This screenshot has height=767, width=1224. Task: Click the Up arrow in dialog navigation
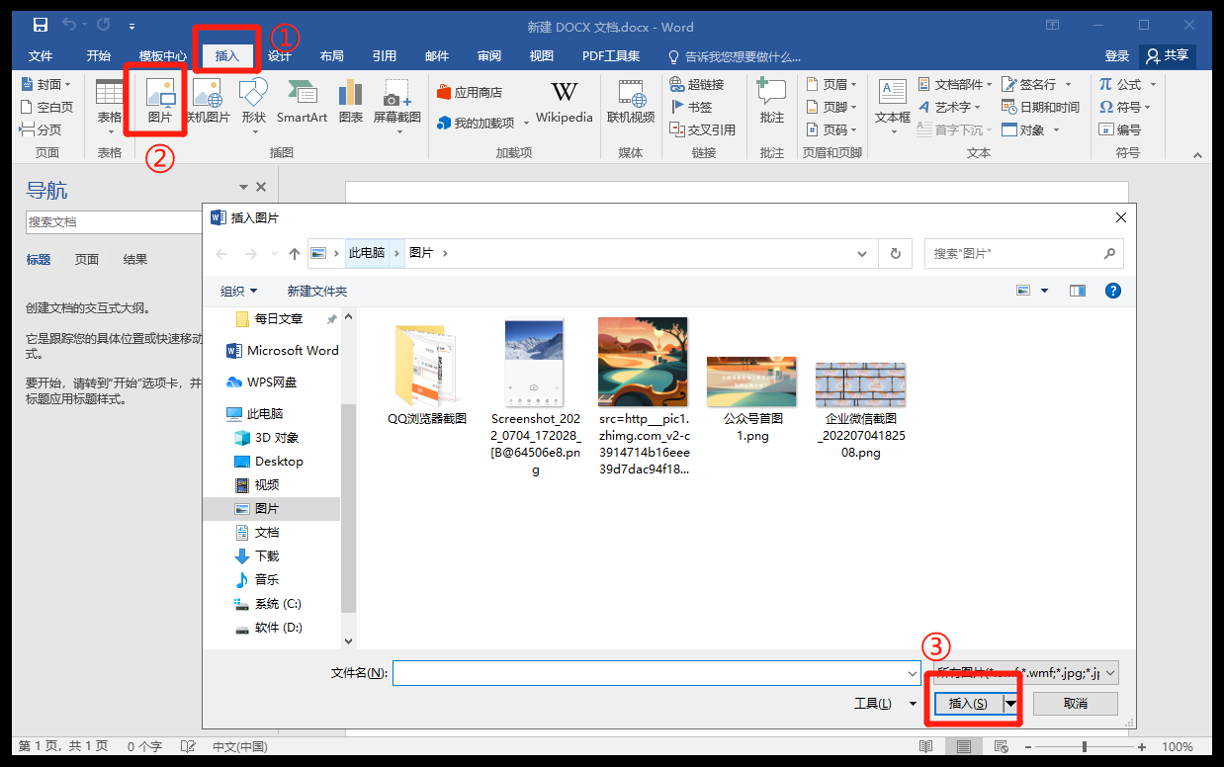[x=294, y=253]
